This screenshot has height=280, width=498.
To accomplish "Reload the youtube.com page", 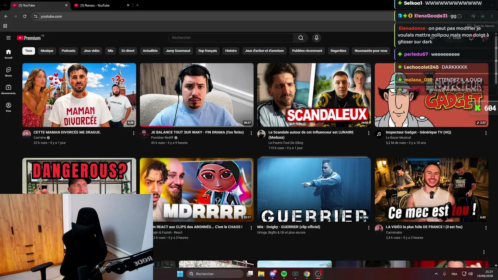I will [25, 16].
